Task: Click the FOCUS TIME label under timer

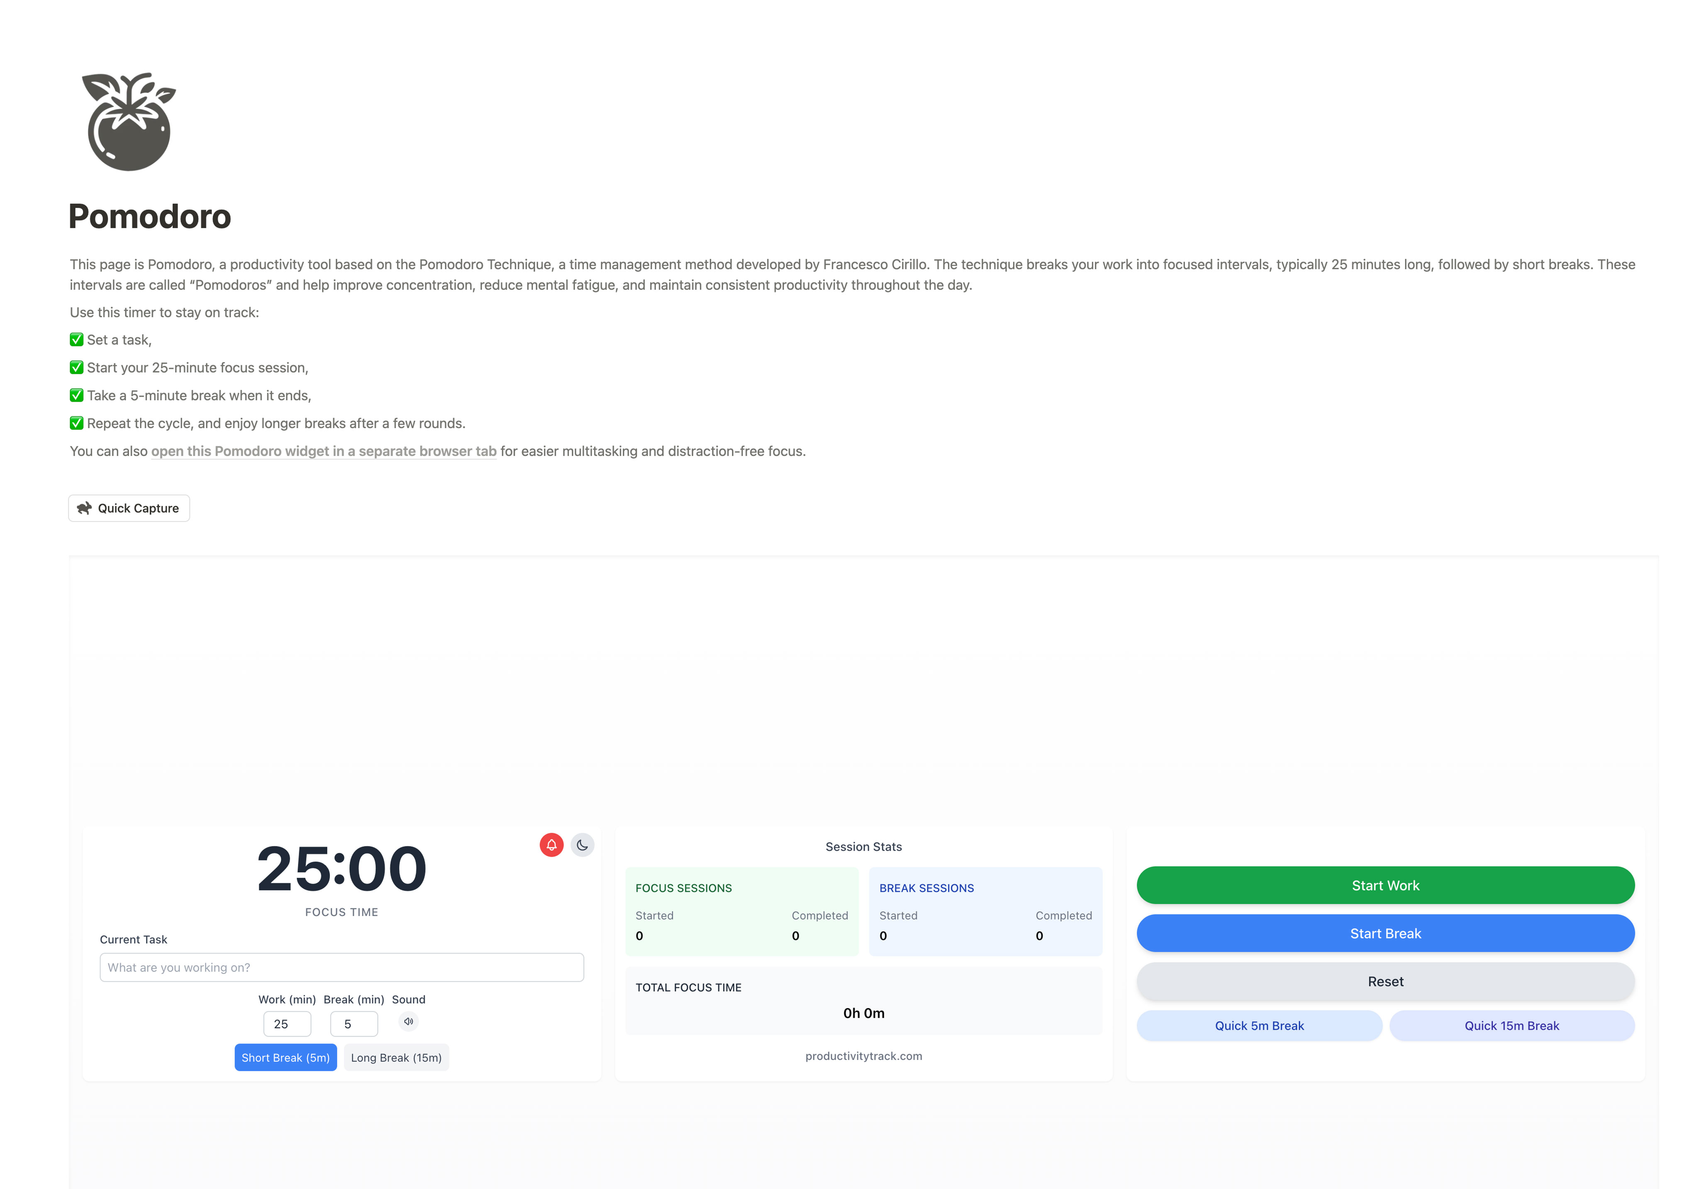Action: (x=342, y=912)
